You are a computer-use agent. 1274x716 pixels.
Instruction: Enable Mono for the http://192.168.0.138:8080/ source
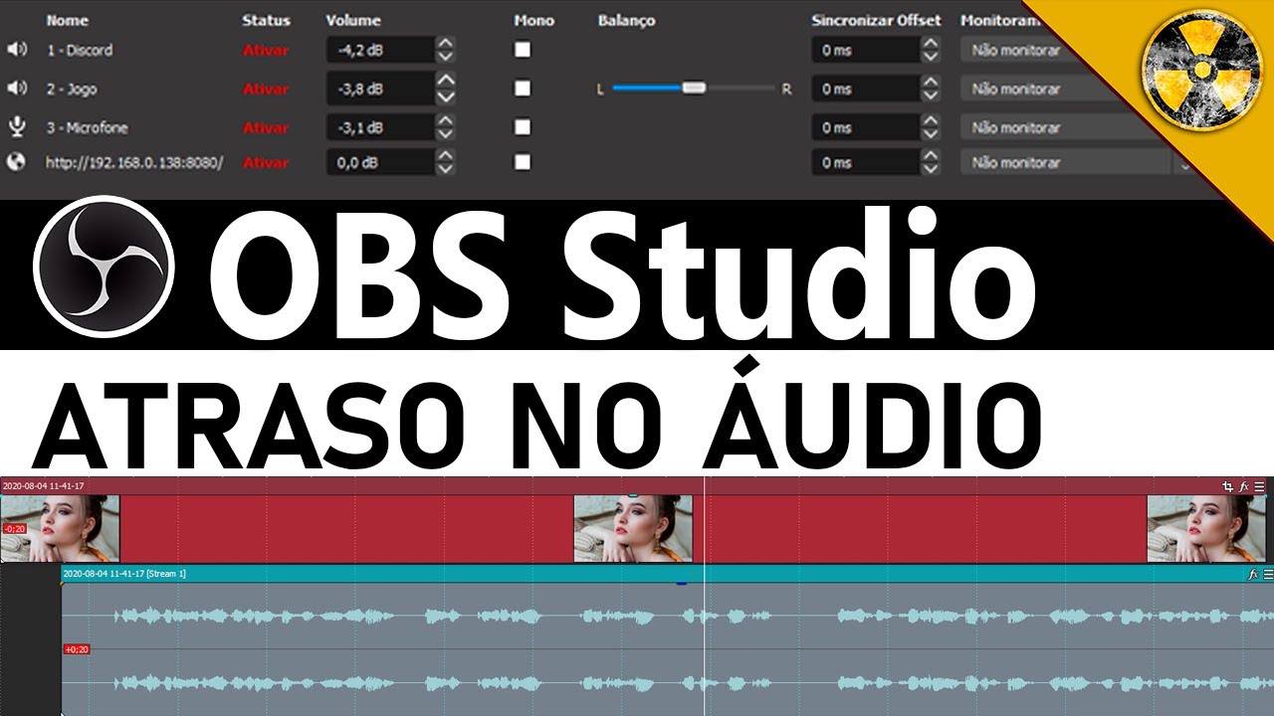[523, 162]
